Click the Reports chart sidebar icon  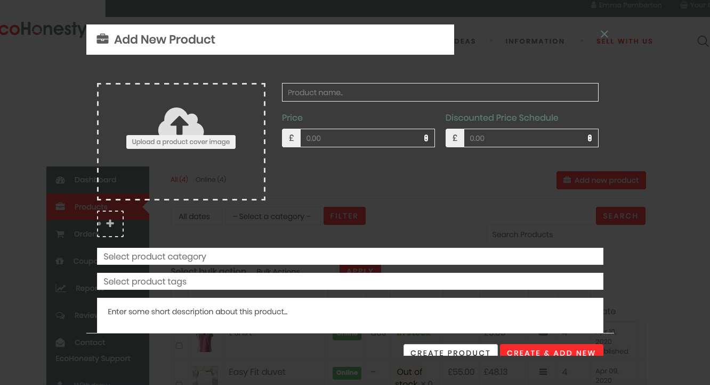click(x=61, y=288)
